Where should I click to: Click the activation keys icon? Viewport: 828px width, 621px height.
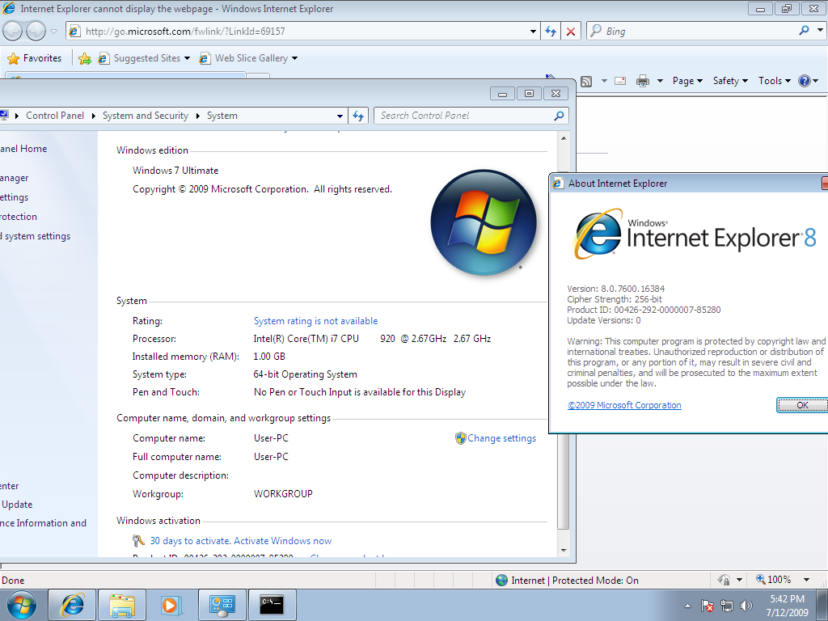click(138, 541)
